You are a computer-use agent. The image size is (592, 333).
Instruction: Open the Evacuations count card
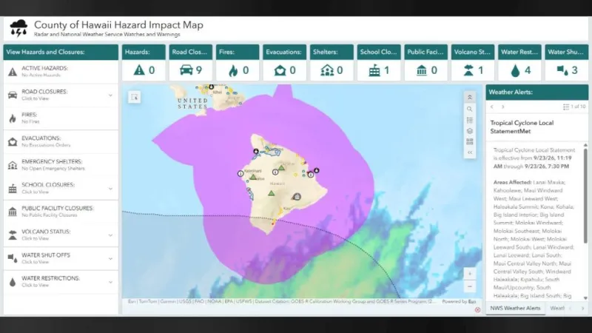[x=285, y=62]
